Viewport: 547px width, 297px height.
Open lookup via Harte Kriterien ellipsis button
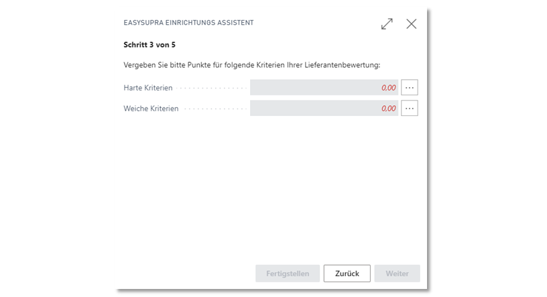(x=409, y=87)
